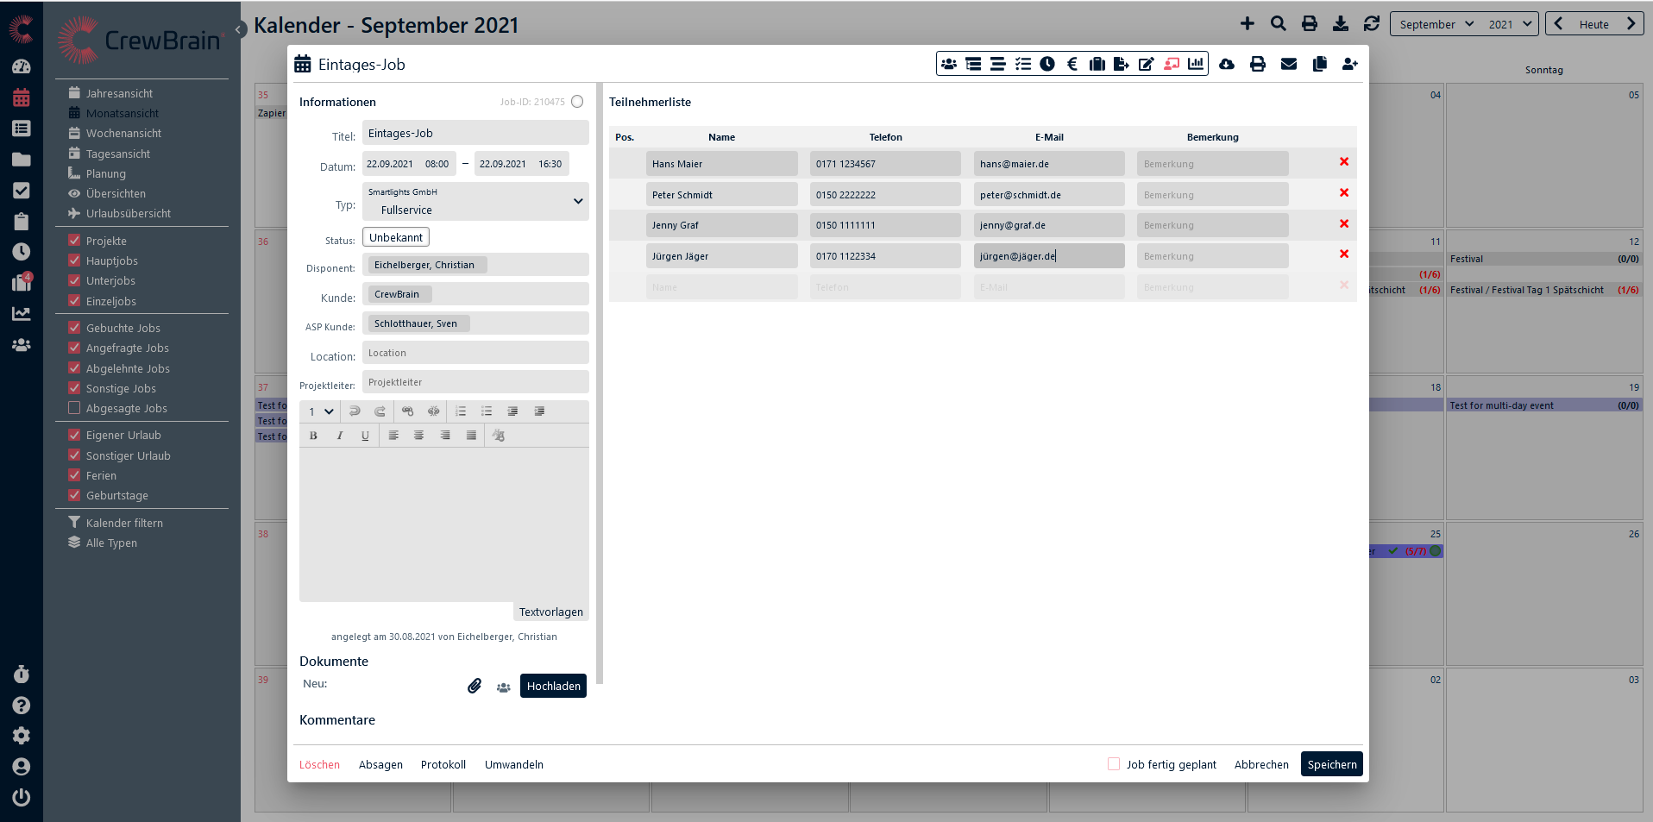Send job by email envelope icon
Image resolution: width=1653 pixels, height=822 pixels.
click(x=1288, y=64)
